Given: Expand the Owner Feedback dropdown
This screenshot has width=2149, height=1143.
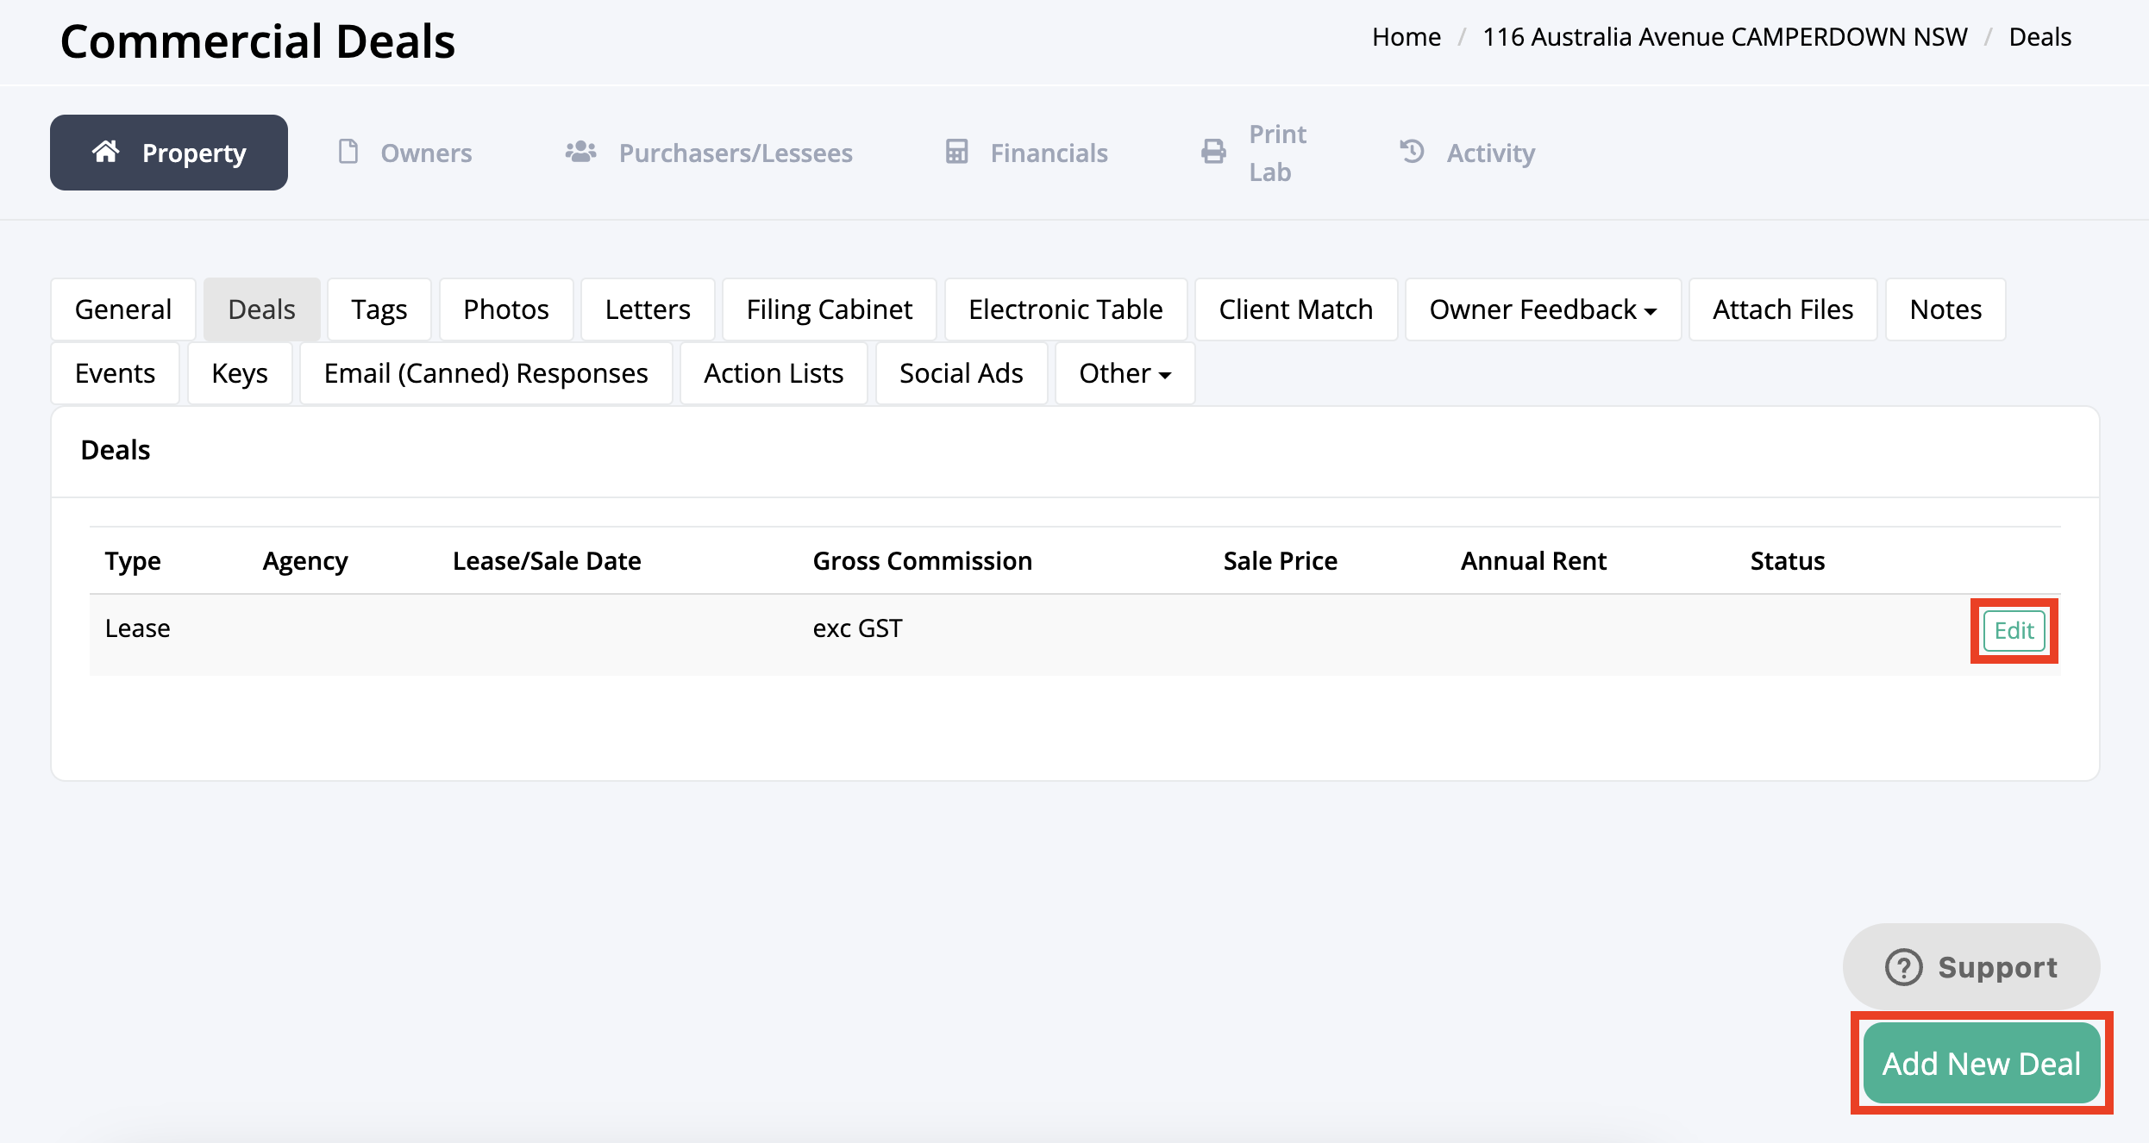Looking at the screenshot, I should pyautogui.click(x=1543, y=309).
